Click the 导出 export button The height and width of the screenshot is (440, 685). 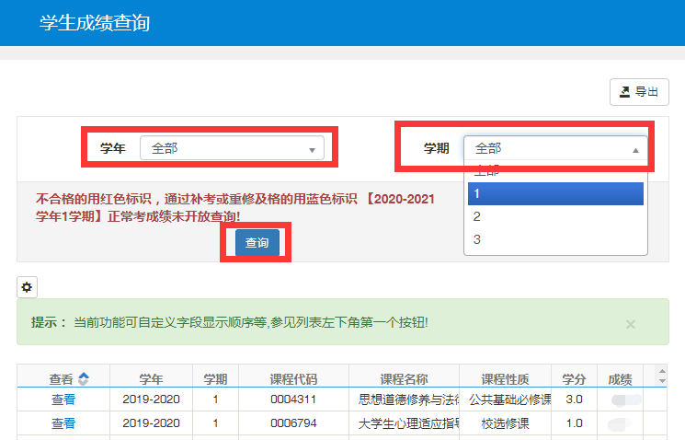639,92
